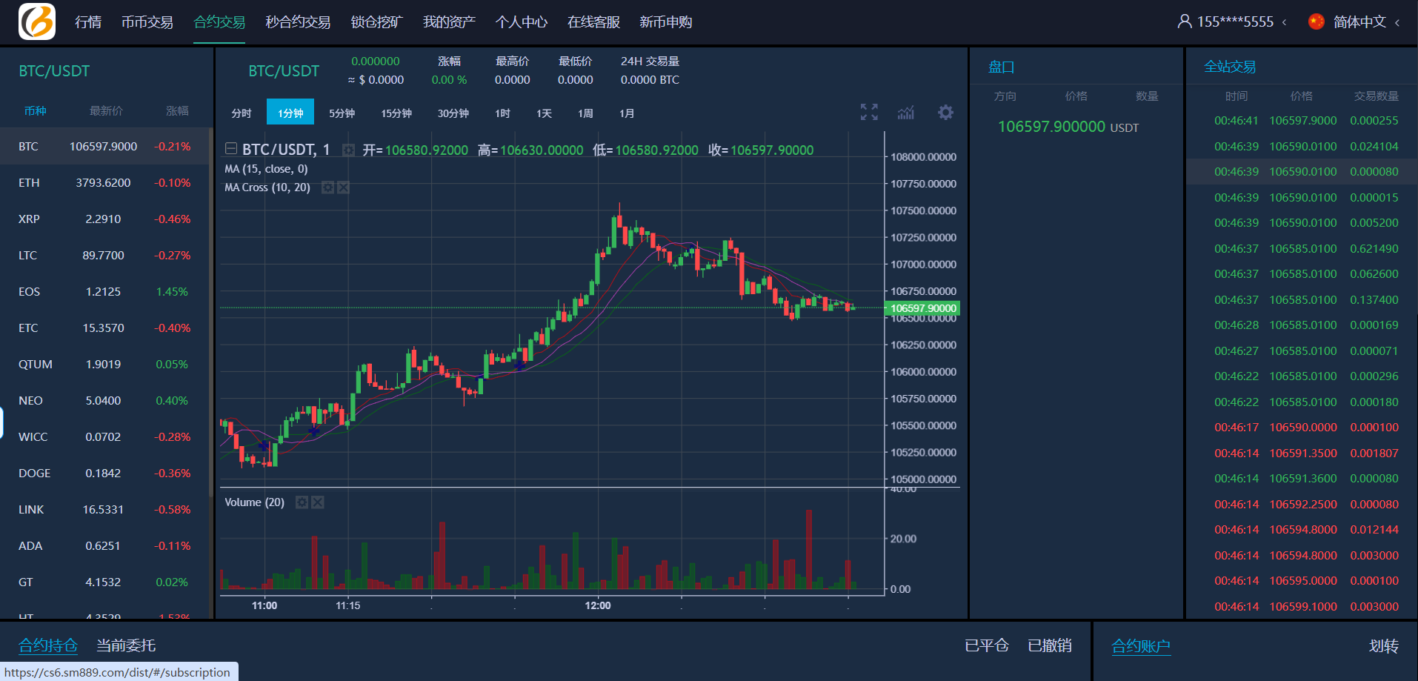
Task: Open MA Cross indicator settings
Action: [x=327, y=187]
